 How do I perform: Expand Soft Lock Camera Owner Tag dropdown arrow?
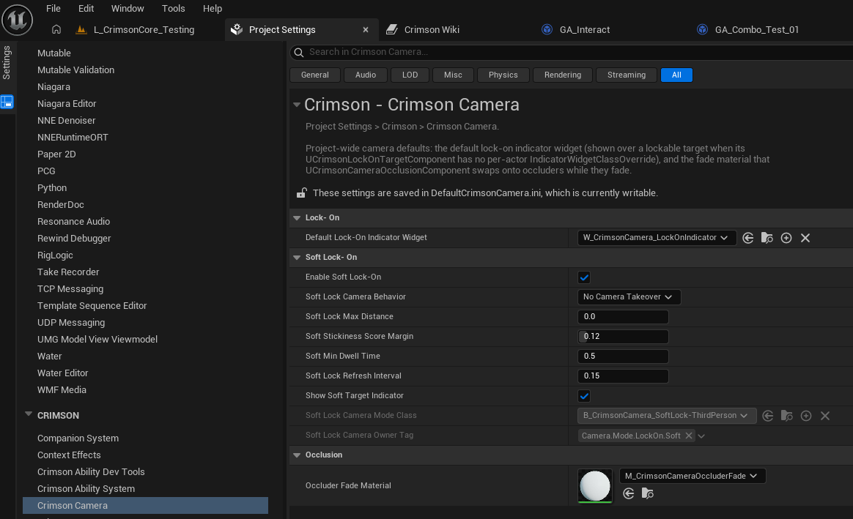coord(702,436)
